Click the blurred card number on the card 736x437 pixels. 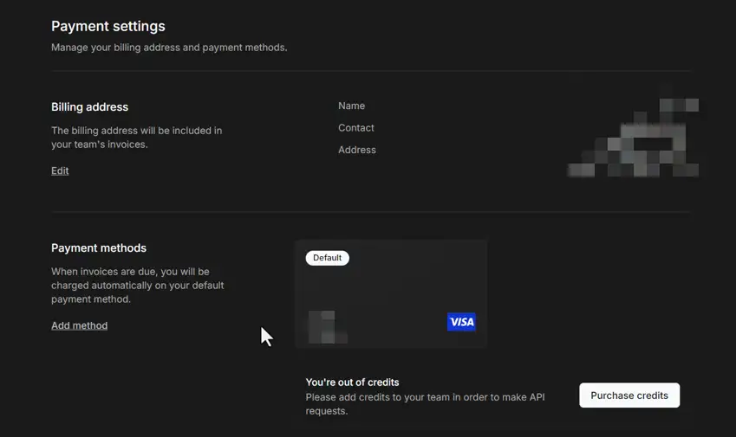pos(327,327)
